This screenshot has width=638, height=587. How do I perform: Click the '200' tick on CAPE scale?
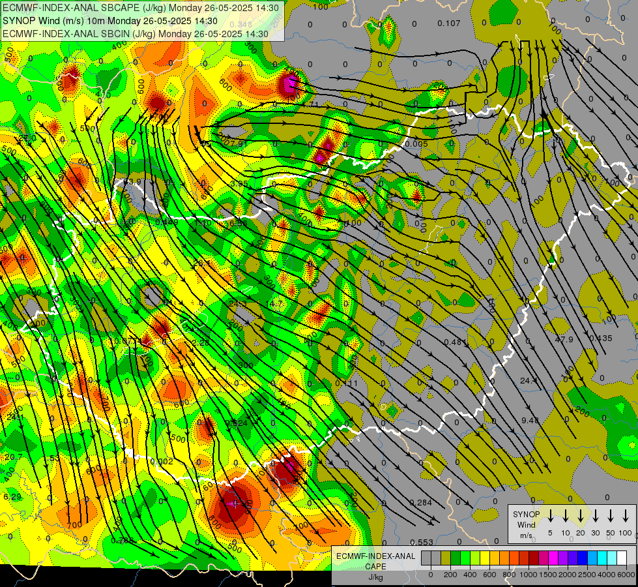pos(450,575)
